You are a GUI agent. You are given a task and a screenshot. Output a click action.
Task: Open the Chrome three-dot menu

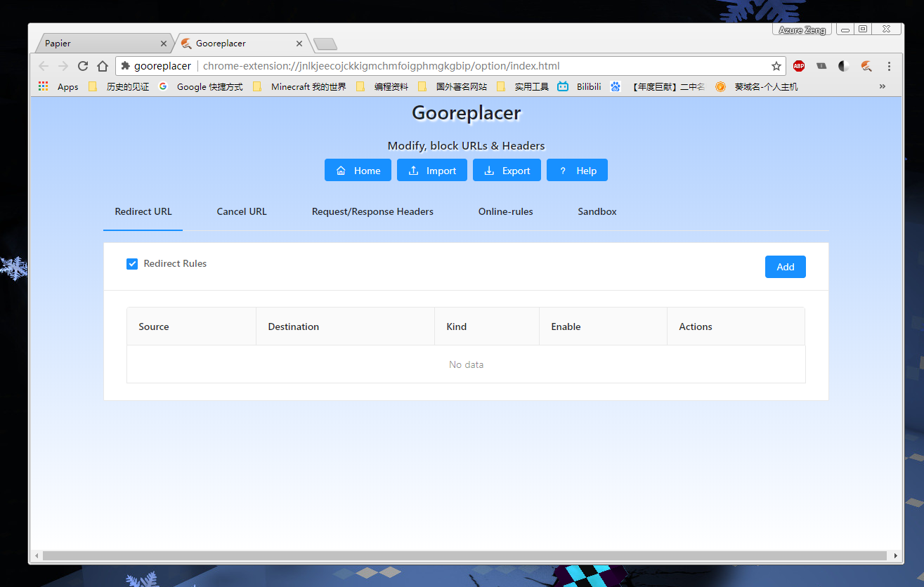tap(889, 66)
